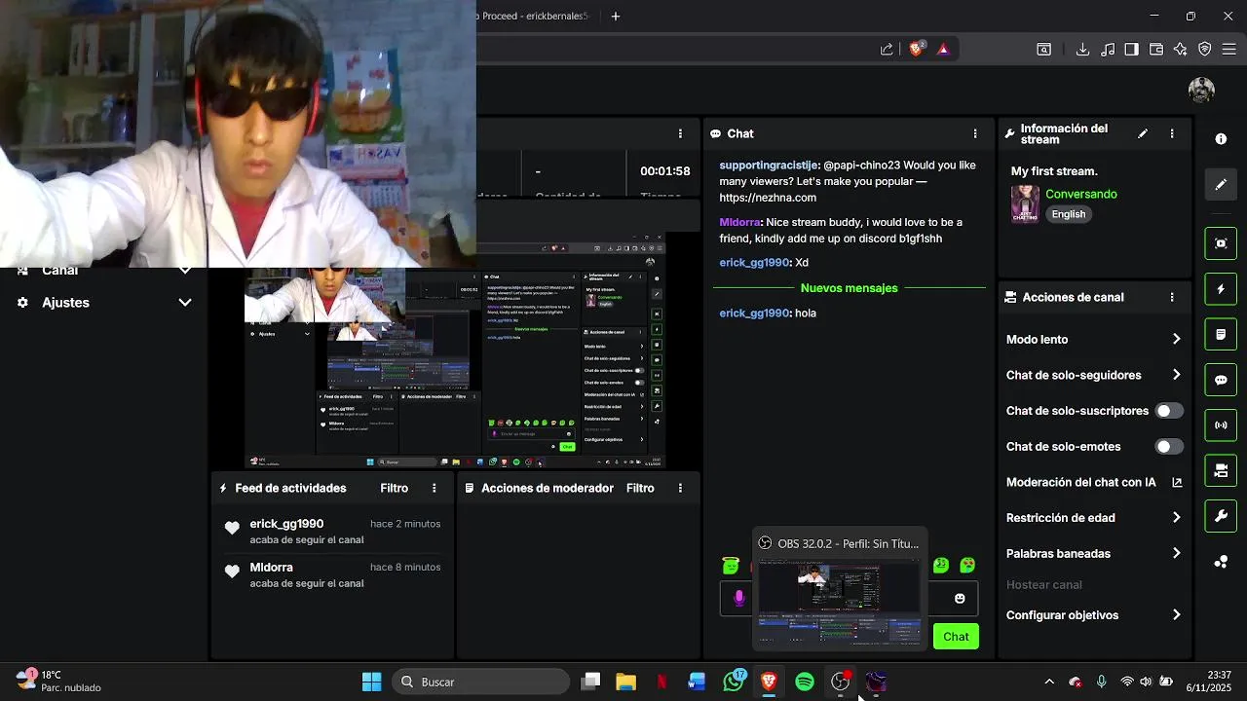The image size is (1247, 701).
Task: Click the Windows Start button
Action: point(371,682)
